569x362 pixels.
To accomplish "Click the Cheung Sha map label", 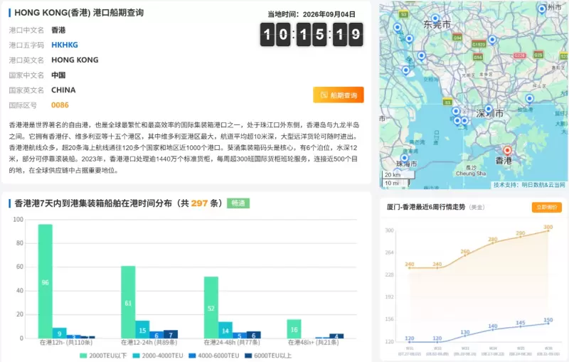I will [x=471, y=174].
